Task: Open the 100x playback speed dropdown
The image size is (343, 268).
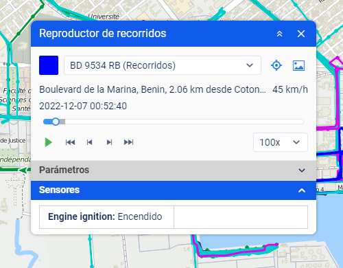Action: (281, 142)
